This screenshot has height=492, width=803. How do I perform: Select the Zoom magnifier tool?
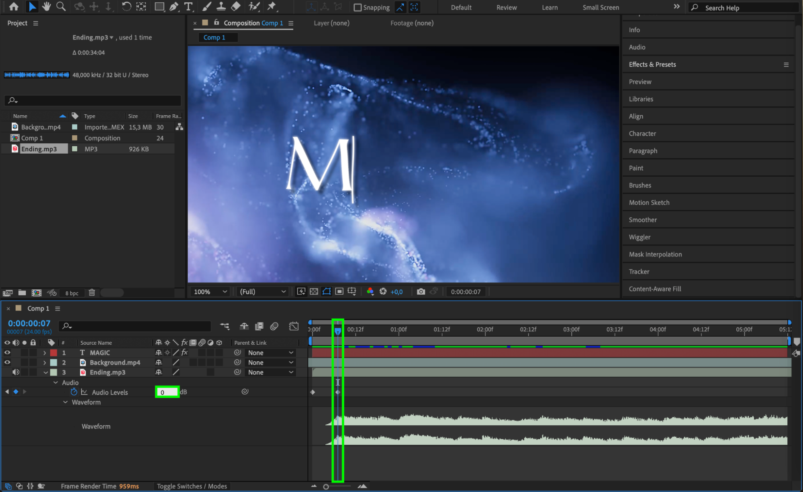click(61, 6)
